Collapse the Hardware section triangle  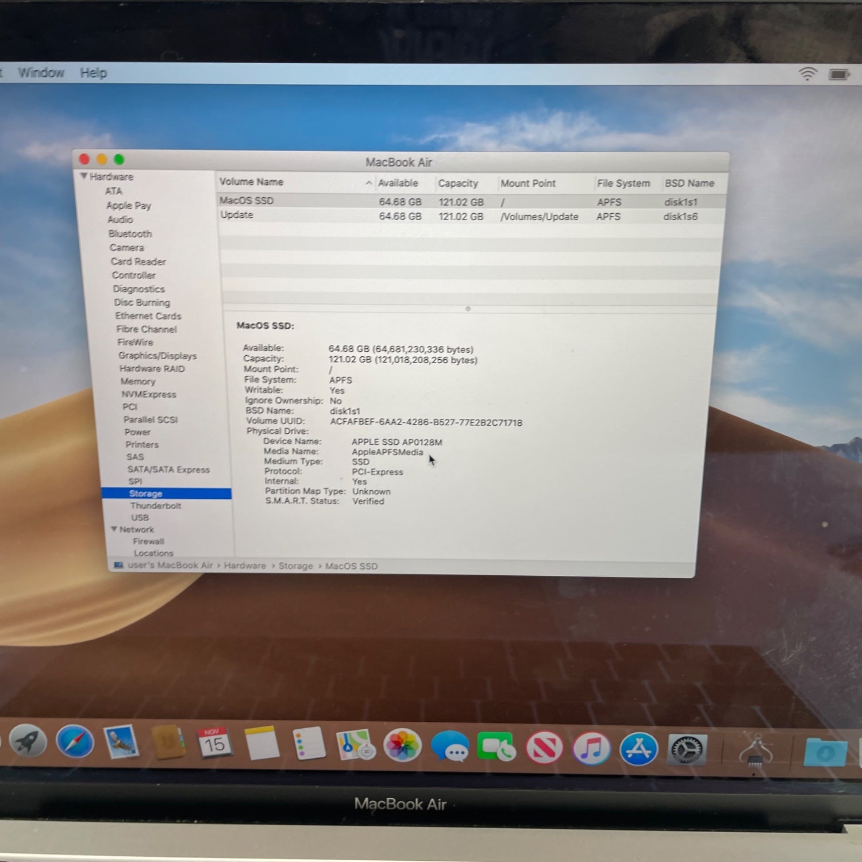[84, 176]
